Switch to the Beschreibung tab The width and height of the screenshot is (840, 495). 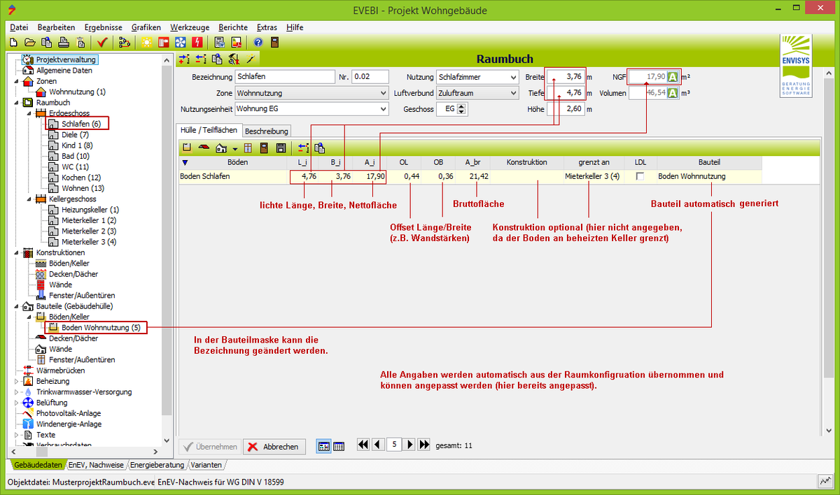(266, 131)
